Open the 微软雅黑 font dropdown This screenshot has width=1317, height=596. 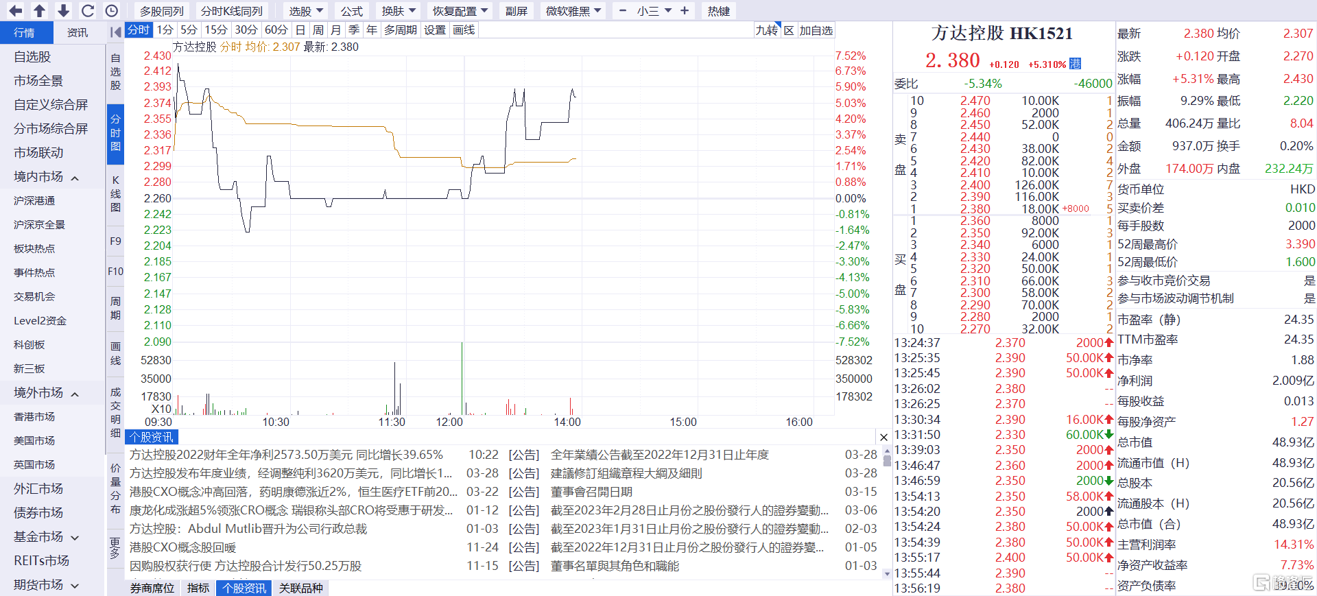[x=573, y=11]
